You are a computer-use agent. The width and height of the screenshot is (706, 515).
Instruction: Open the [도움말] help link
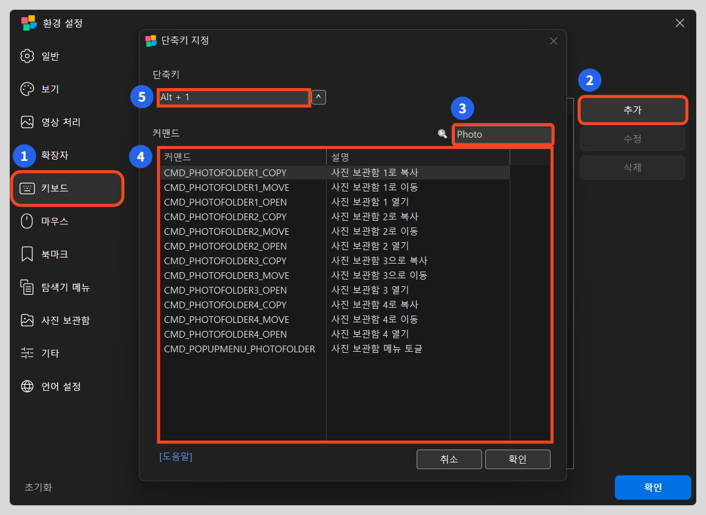[176, 456]
